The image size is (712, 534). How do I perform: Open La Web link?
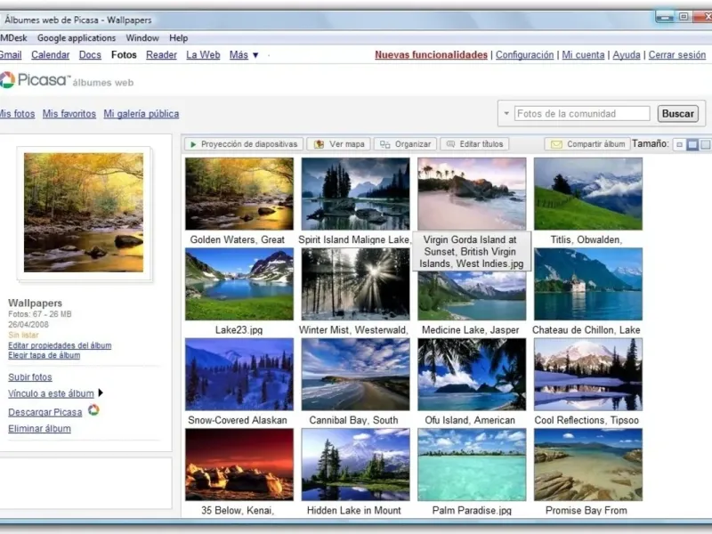[x=203, y=55]
